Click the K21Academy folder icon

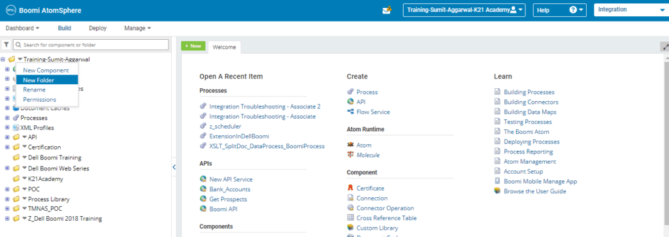(x=16, y=179)
